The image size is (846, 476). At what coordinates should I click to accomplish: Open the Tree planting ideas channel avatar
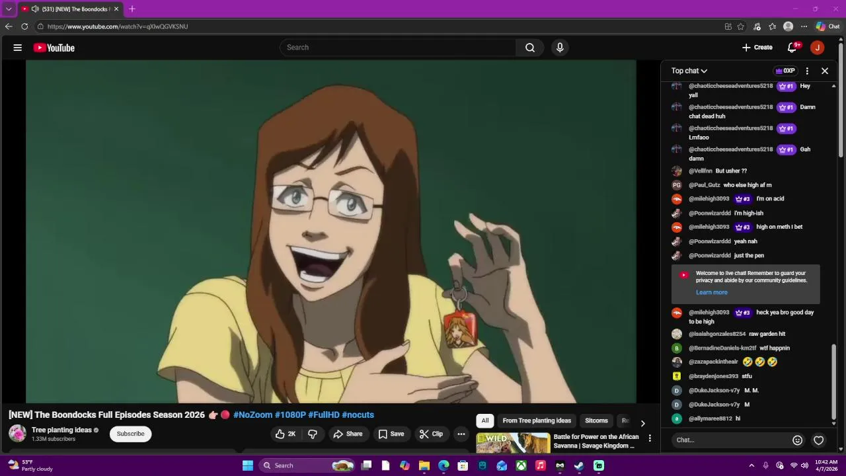click(17, 434)
